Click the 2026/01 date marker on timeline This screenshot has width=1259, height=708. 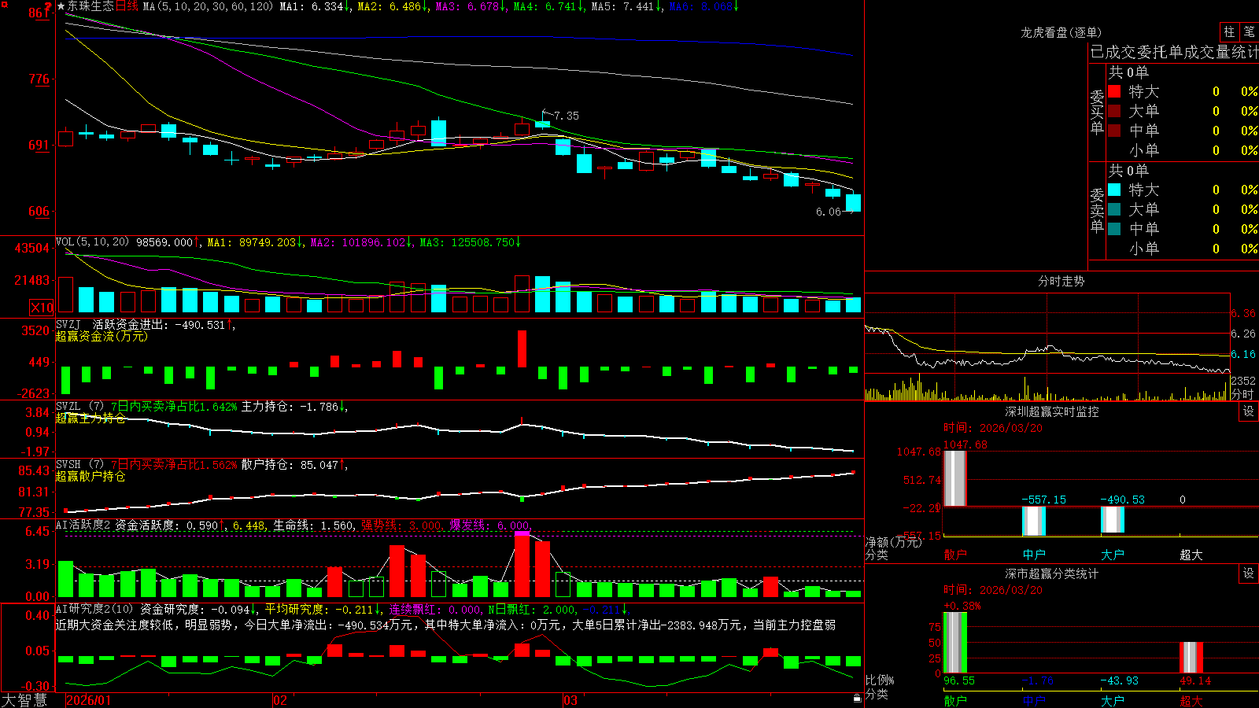pyautogui.click(x=89, y=700)
